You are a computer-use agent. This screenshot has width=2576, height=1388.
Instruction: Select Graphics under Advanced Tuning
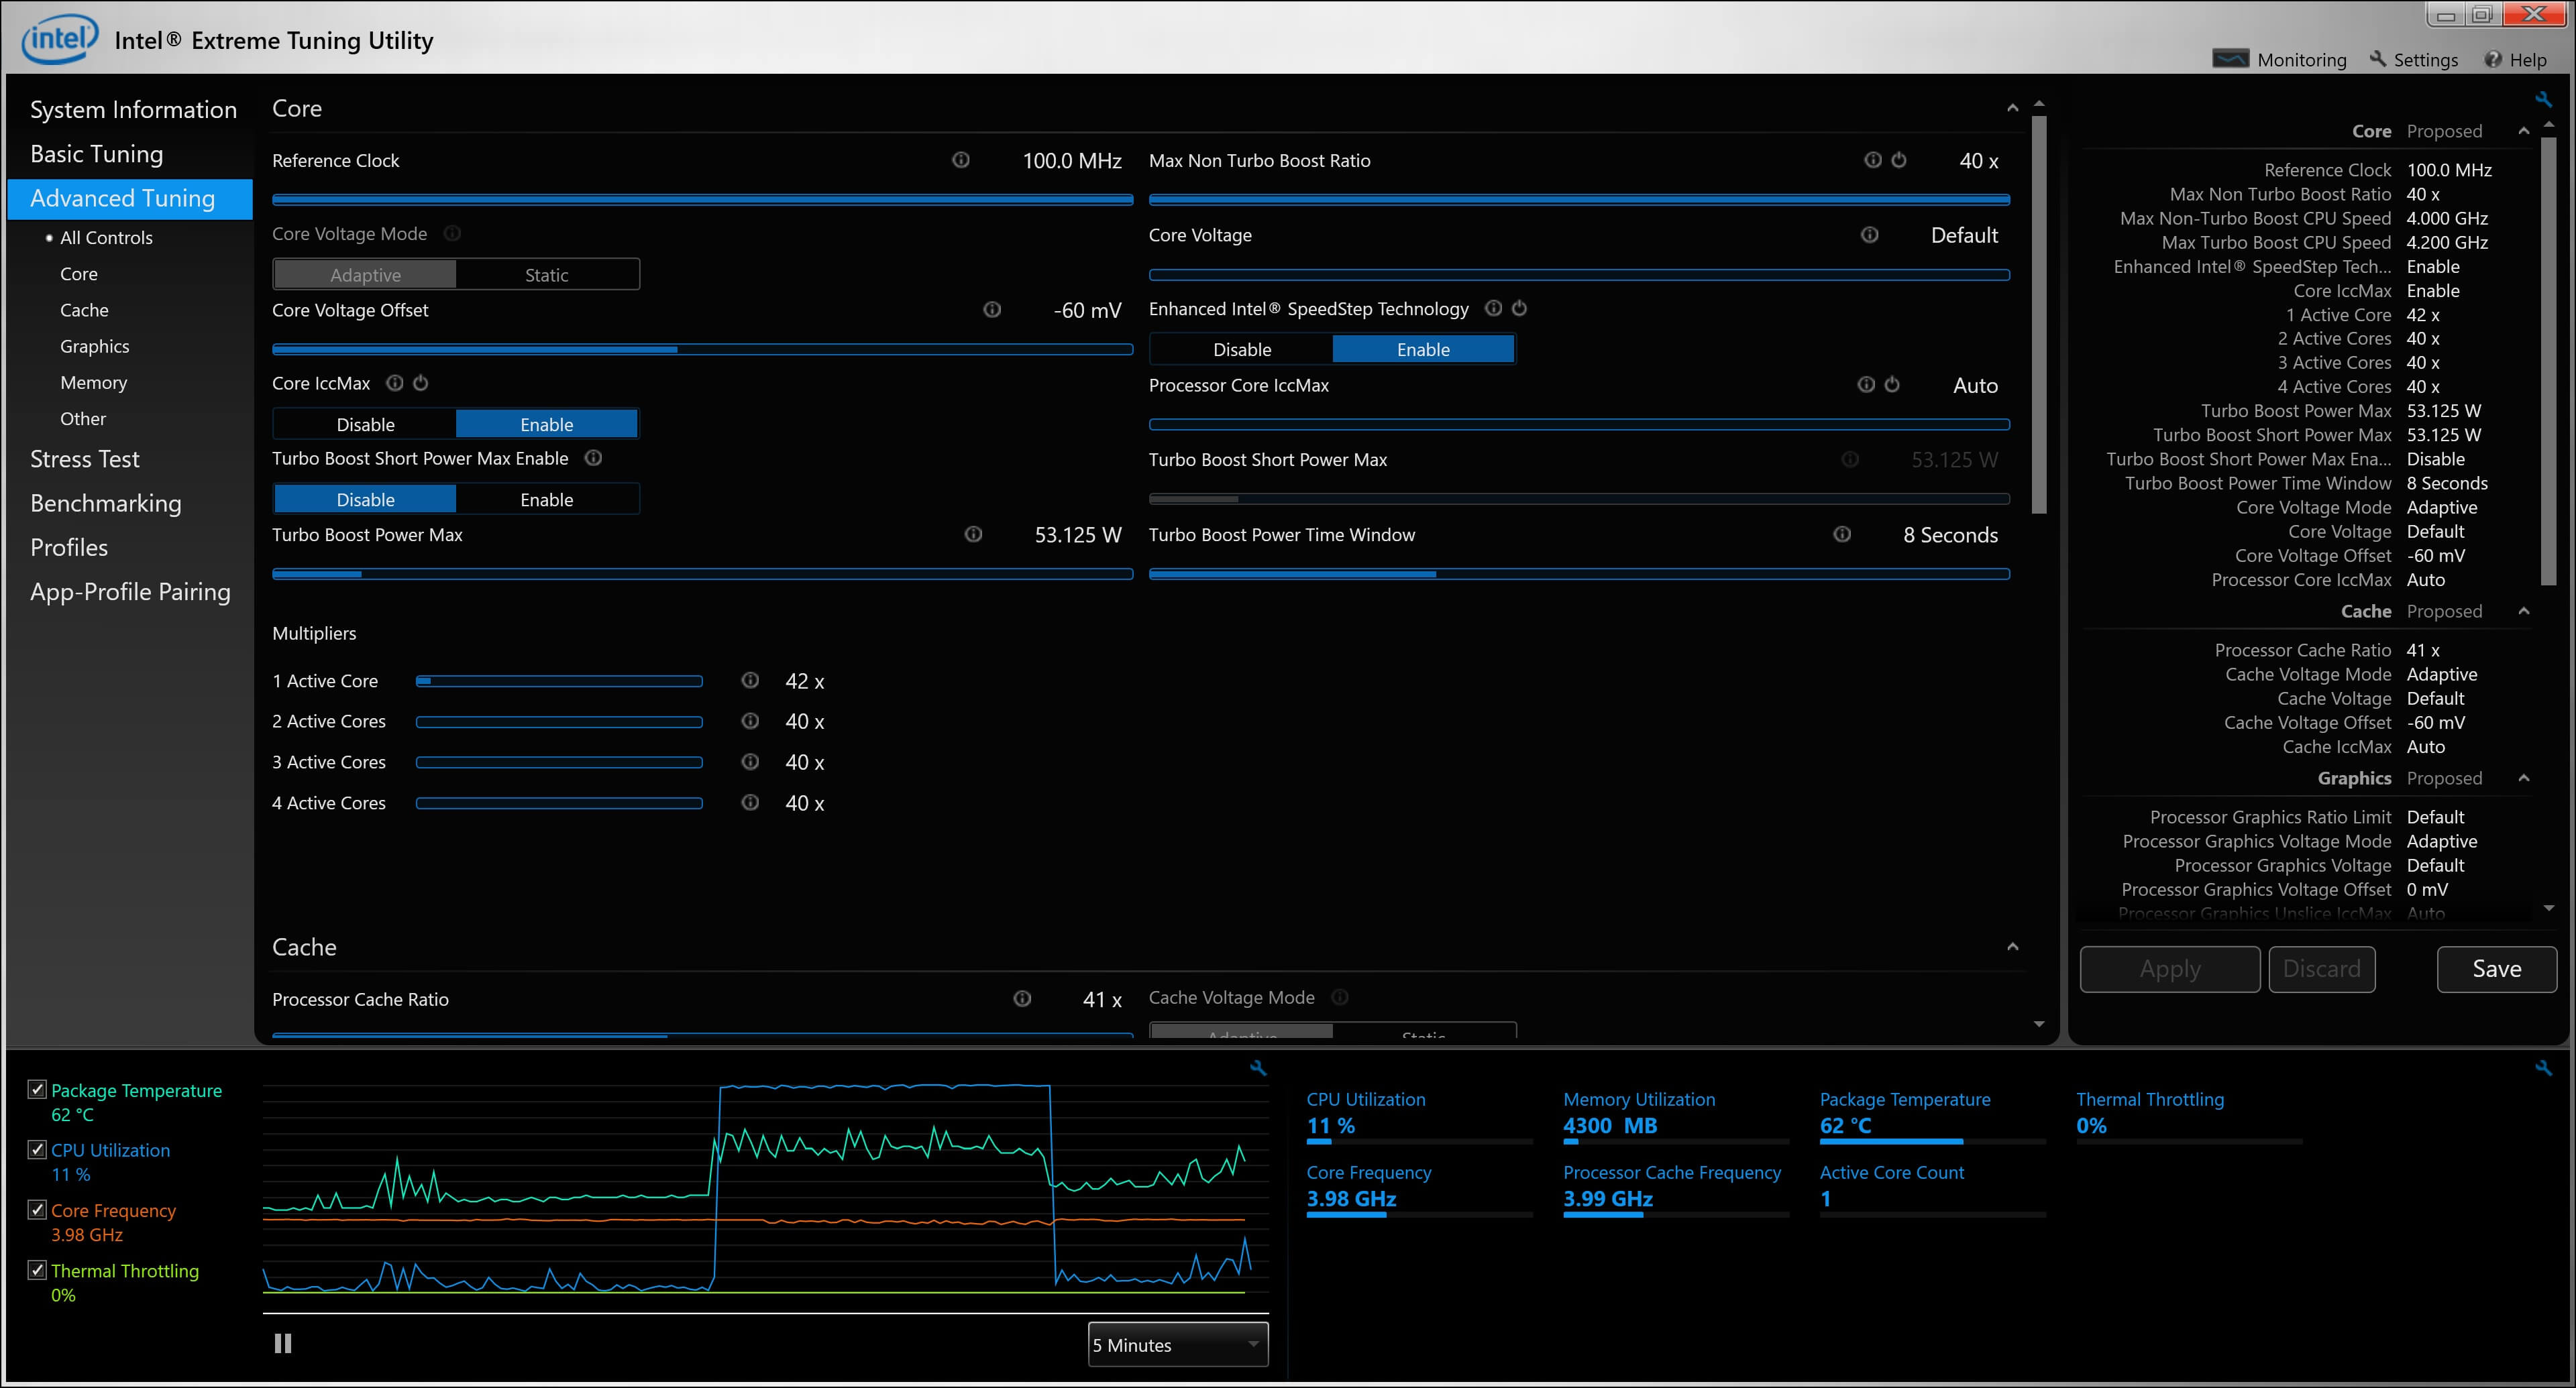tap(94, 346)
